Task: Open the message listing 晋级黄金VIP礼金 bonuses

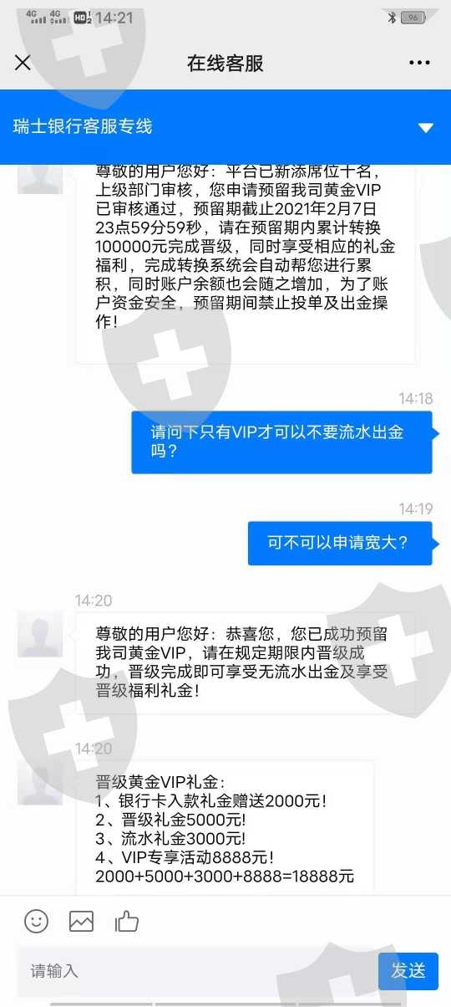Action: tap(225, 829)
